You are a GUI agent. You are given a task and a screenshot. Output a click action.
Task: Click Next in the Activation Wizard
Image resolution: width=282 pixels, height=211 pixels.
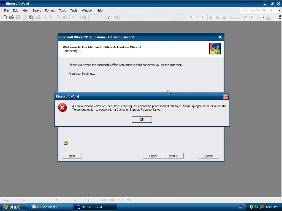coord(173,156)
